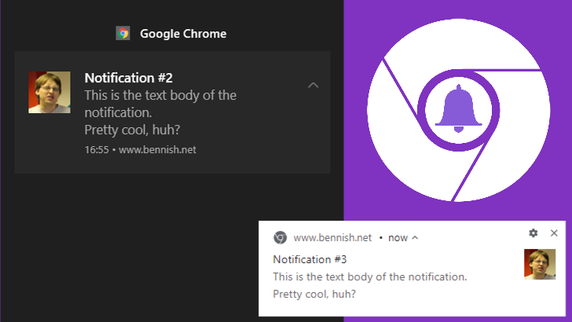Open the Notification #2 title

(x=128, y=78)
